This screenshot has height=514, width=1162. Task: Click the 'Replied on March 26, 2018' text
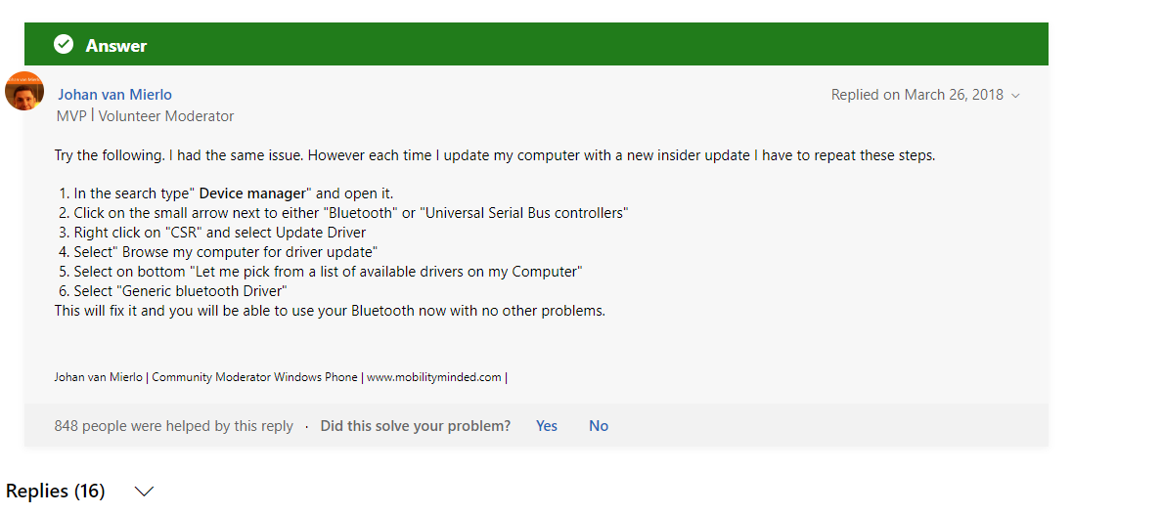pos(916,95)
